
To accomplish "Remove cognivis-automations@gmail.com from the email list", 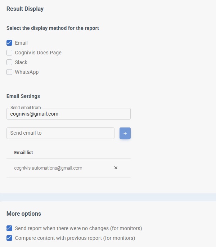I will [116, 168].
